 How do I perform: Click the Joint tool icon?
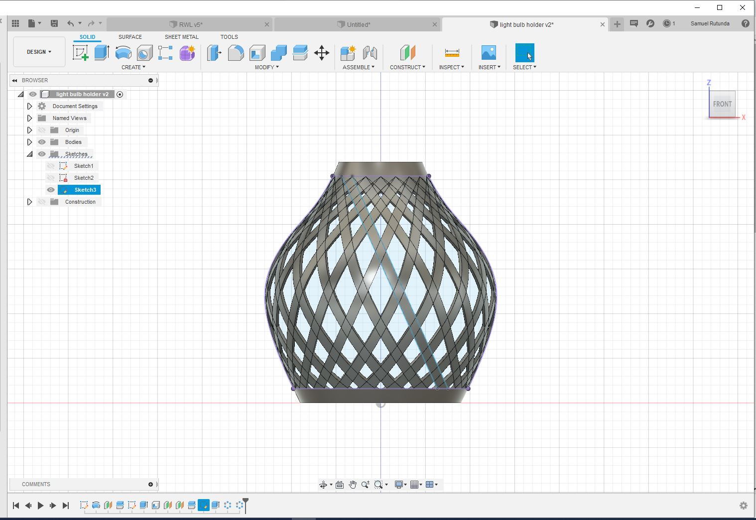370,53
